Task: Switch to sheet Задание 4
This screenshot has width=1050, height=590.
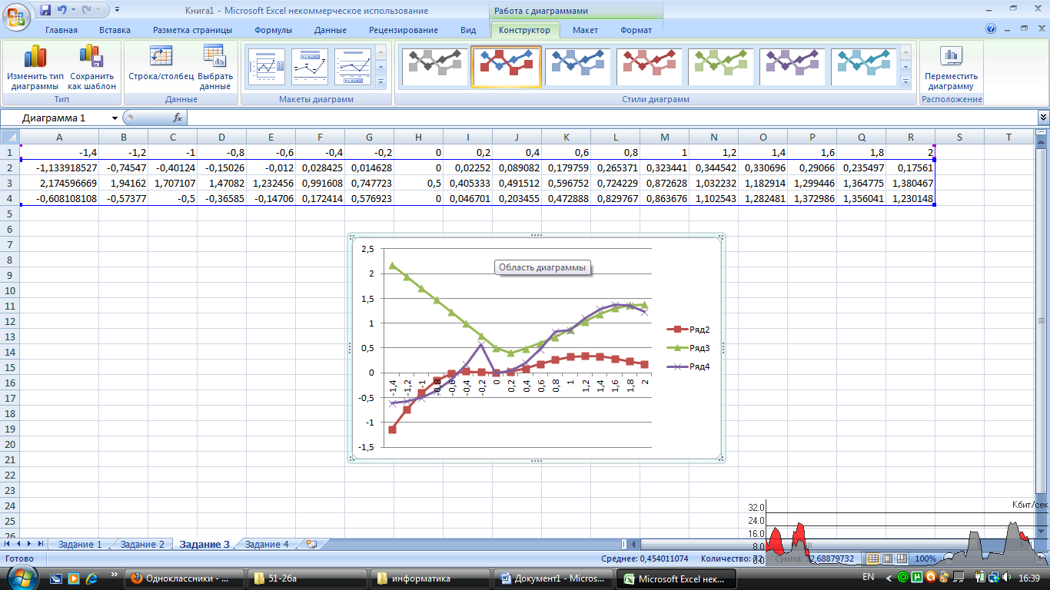Action: 266,544
